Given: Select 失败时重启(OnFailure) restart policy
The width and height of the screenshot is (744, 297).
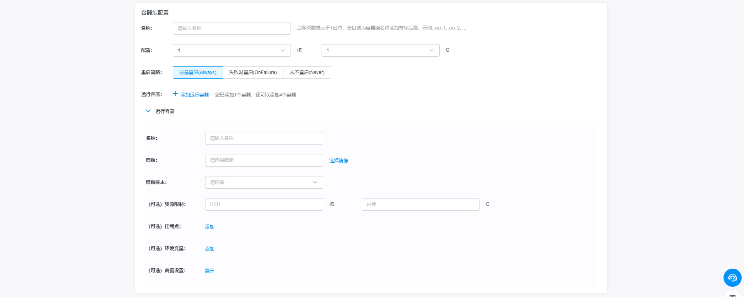Looking at the screenshot, I should pos(253,72).
